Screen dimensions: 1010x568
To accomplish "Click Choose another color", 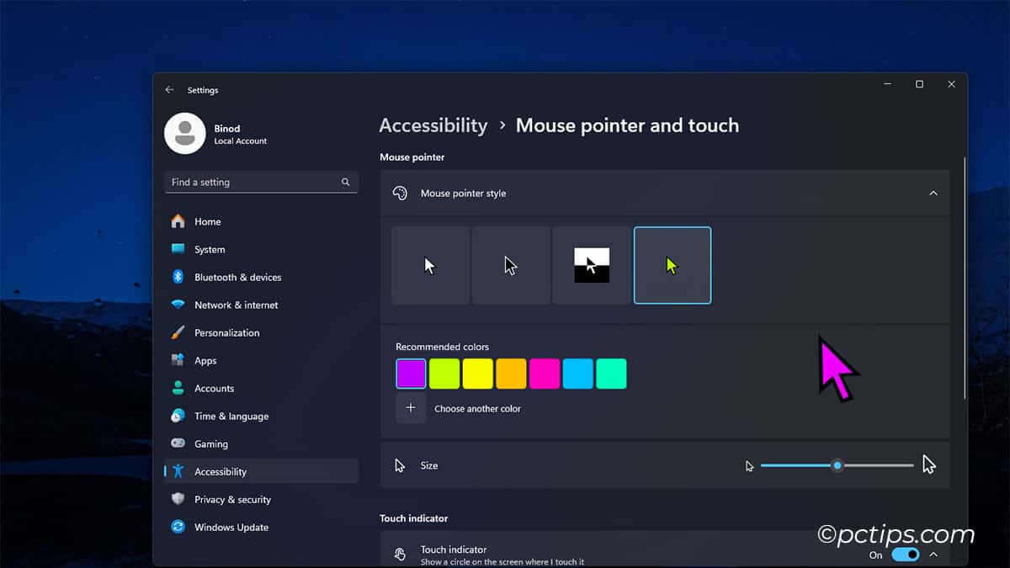I will (477, 408).
